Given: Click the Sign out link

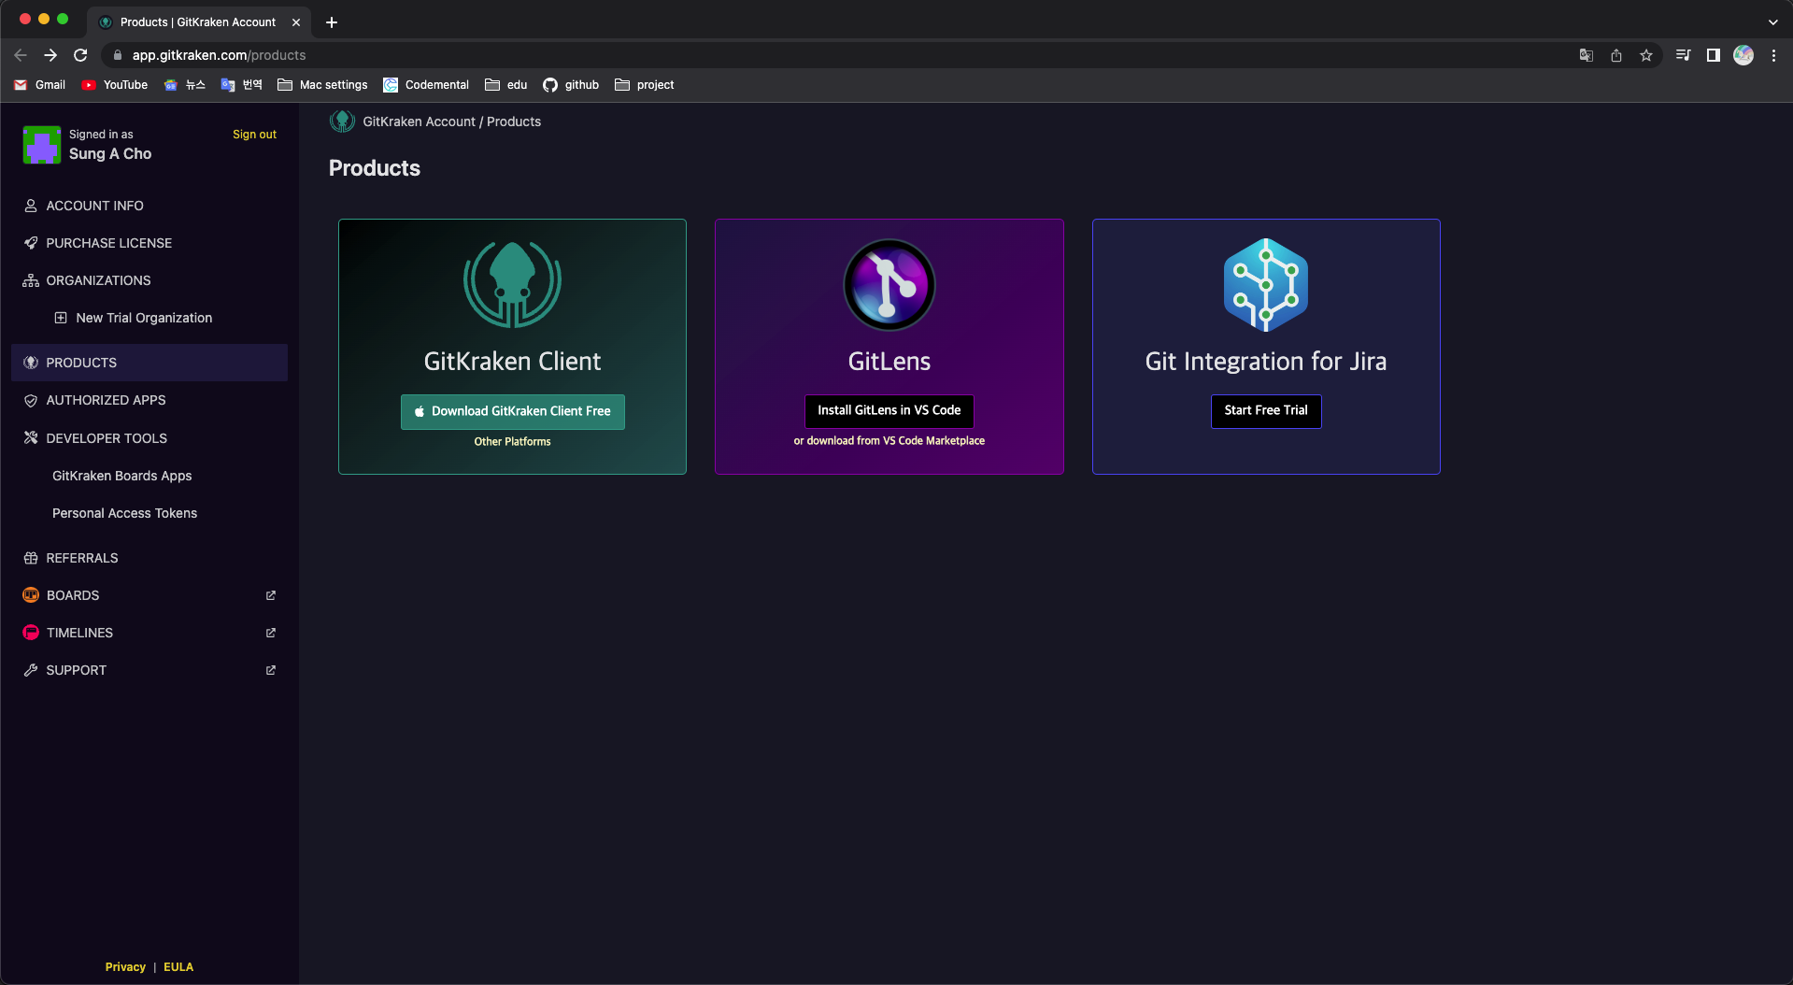Looking at the screenshot, I should click(254, 135).
